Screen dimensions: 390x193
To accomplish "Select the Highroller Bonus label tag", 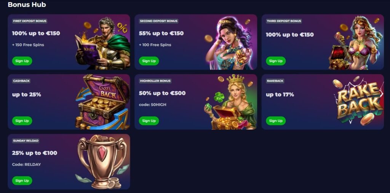I will (155, 81).
